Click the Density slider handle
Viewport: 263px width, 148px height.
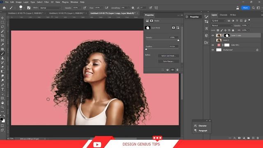[x=178, y=40]
